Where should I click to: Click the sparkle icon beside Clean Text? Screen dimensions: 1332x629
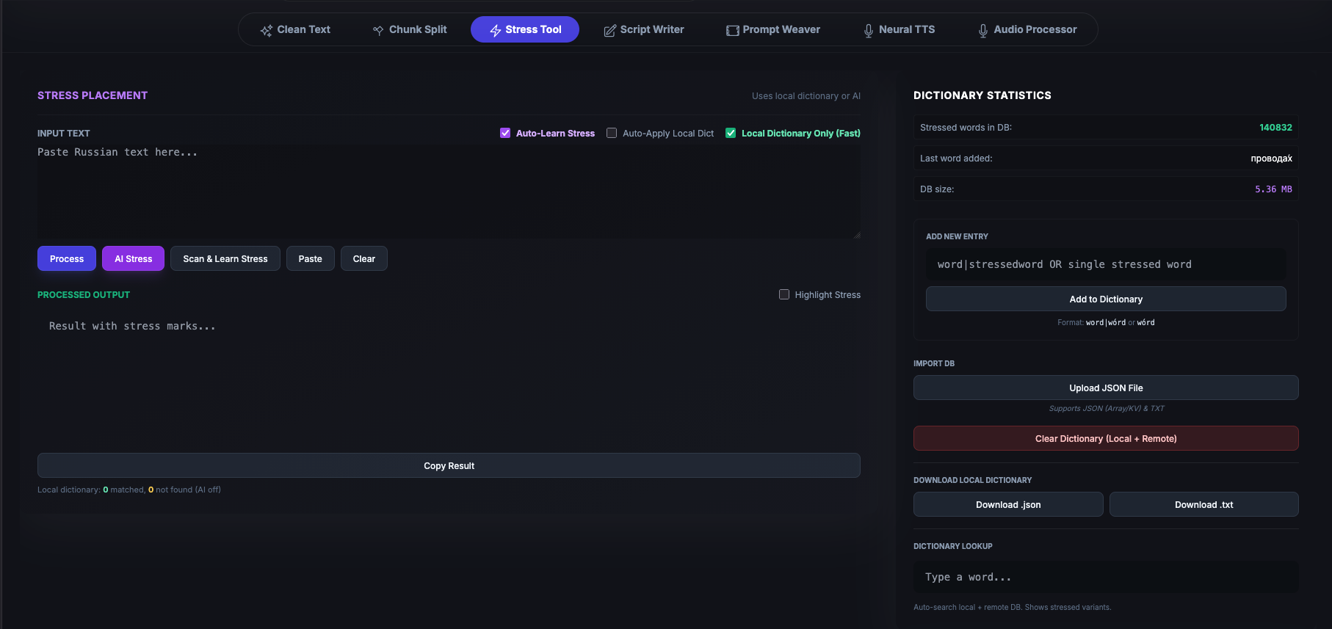[x=266, y=30]
